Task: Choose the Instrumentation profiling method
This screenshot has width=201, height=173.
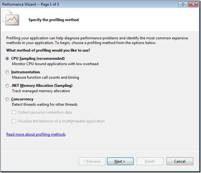Action: click(x=8, y=72)
